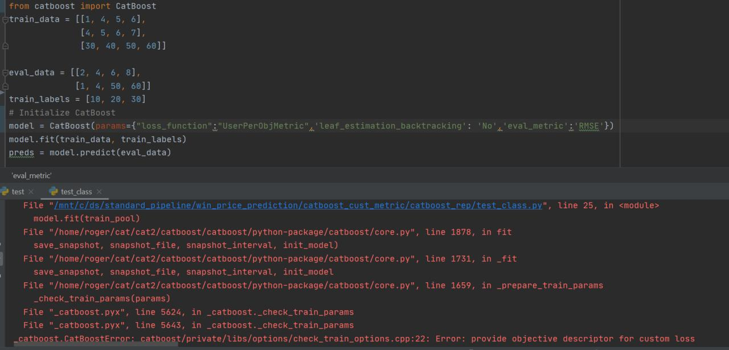Click traceback row 'line 1659, in _prepare_train_params'
Viewport: 729px width, 350px height.
click(x=313, y=286)
